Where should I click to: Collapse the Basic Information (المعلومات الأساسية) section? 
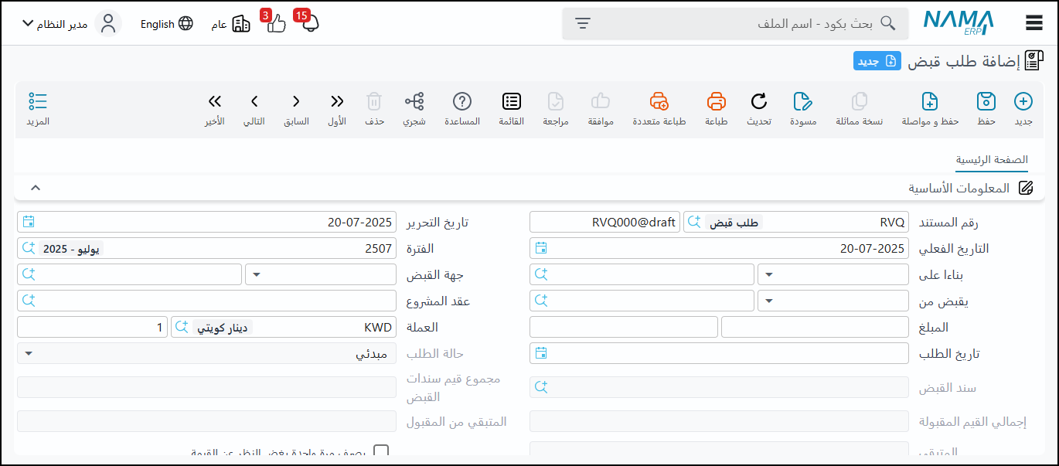[35, 188]
